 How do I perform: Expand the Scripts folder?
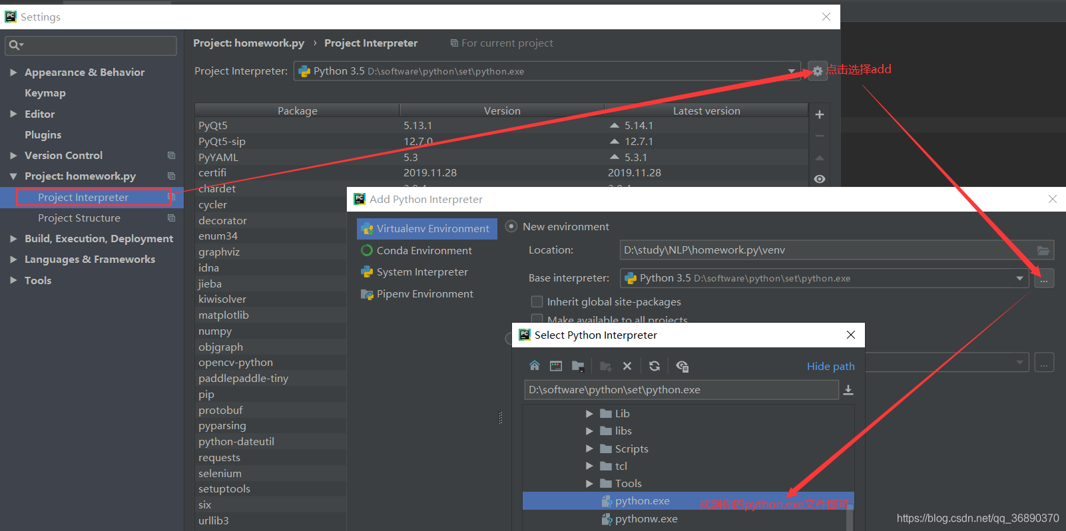point(589,448)
